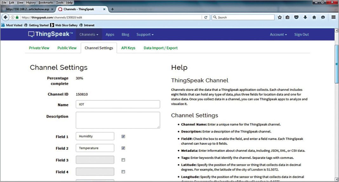Go to the browser home page icon
This screenshot has height=182, width=339.
314,17
